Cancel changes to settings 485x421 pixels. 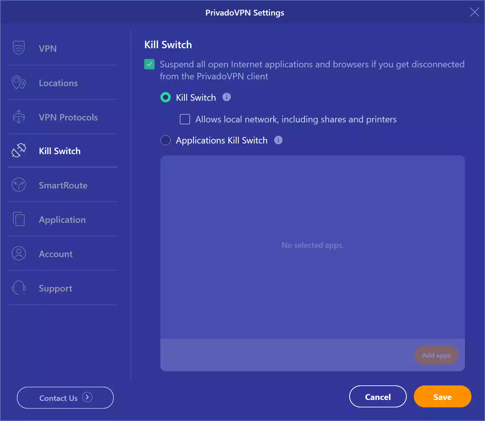tap(378, 397)
